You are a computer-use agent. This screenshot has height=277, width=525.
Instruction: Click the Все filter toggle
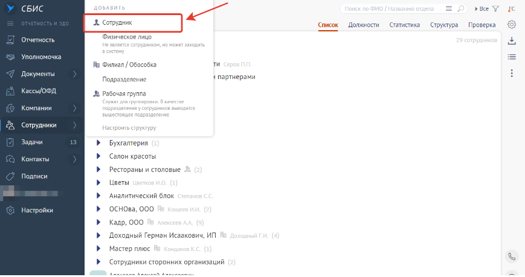click(482, 9)
